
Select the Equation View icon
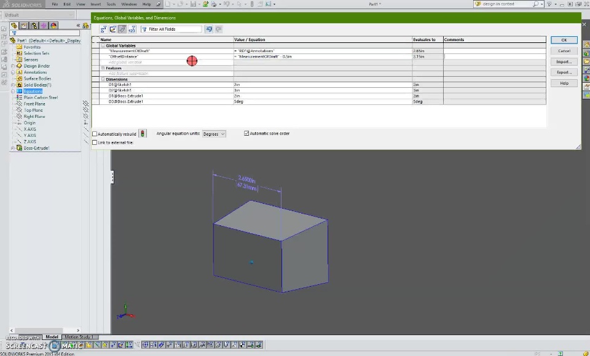[x=103, y=29]
